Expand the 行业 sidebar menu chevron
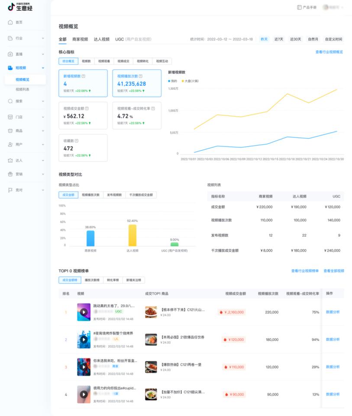Viewport: 352px width, 416px height. point(43,38)
